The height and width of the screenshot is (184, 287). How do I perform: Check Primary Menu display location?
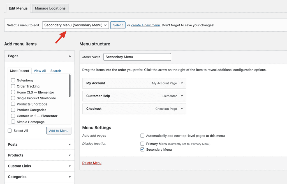pyautogui.click(x=142, y=144)
